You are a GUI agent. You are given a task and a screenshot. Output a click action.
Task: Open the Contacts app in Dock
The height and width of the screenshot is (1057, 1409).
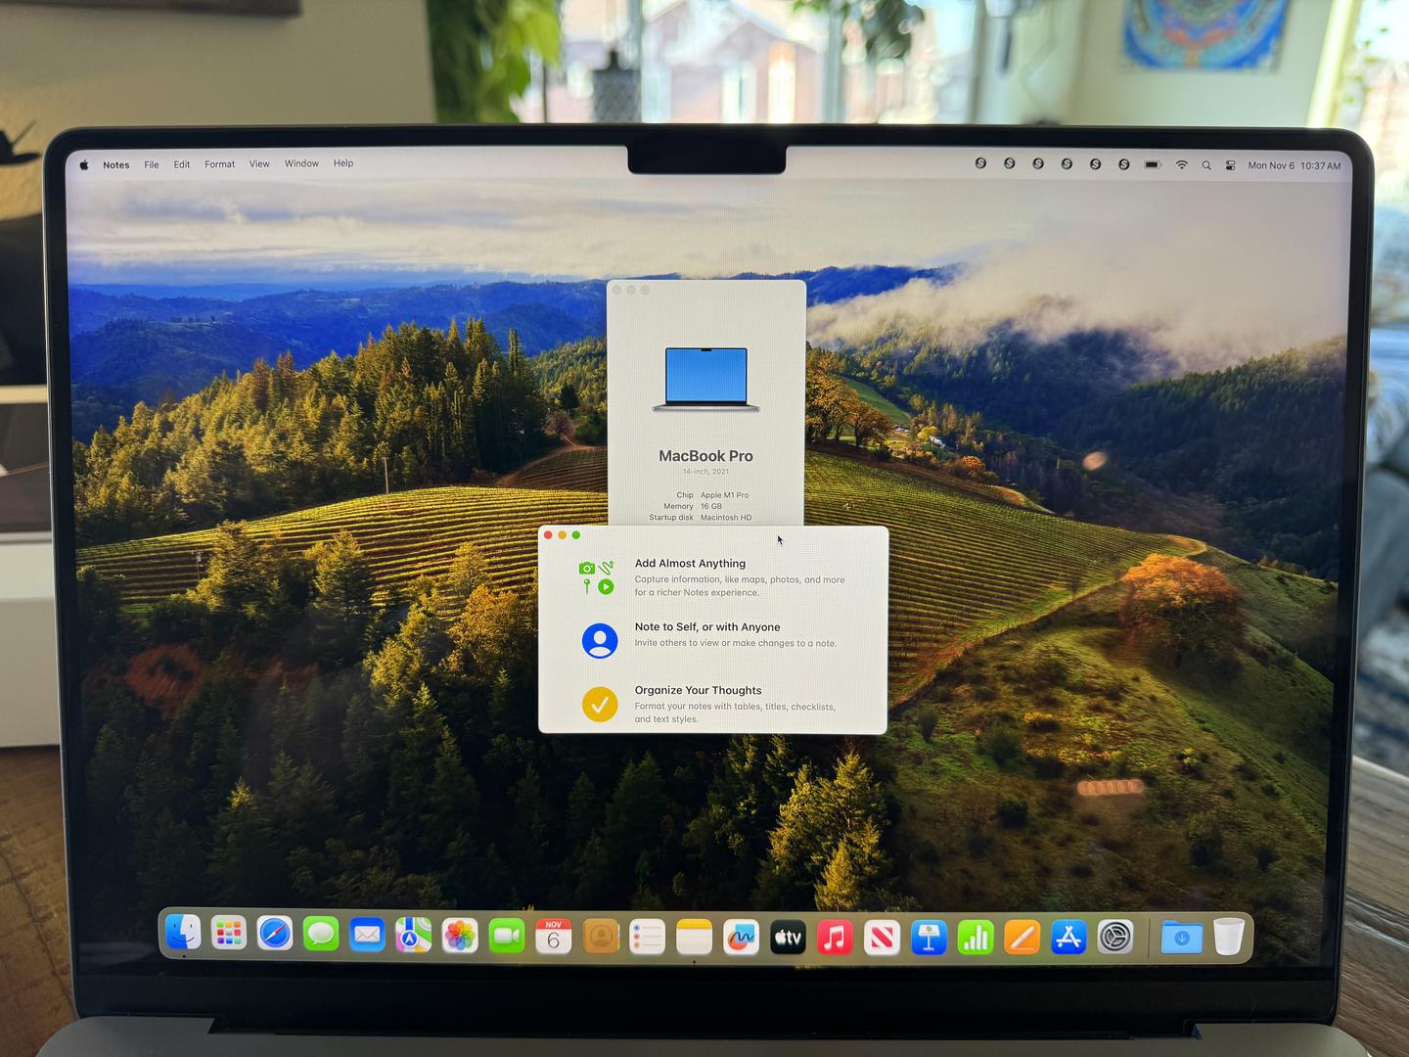click(x=601, y=938)
